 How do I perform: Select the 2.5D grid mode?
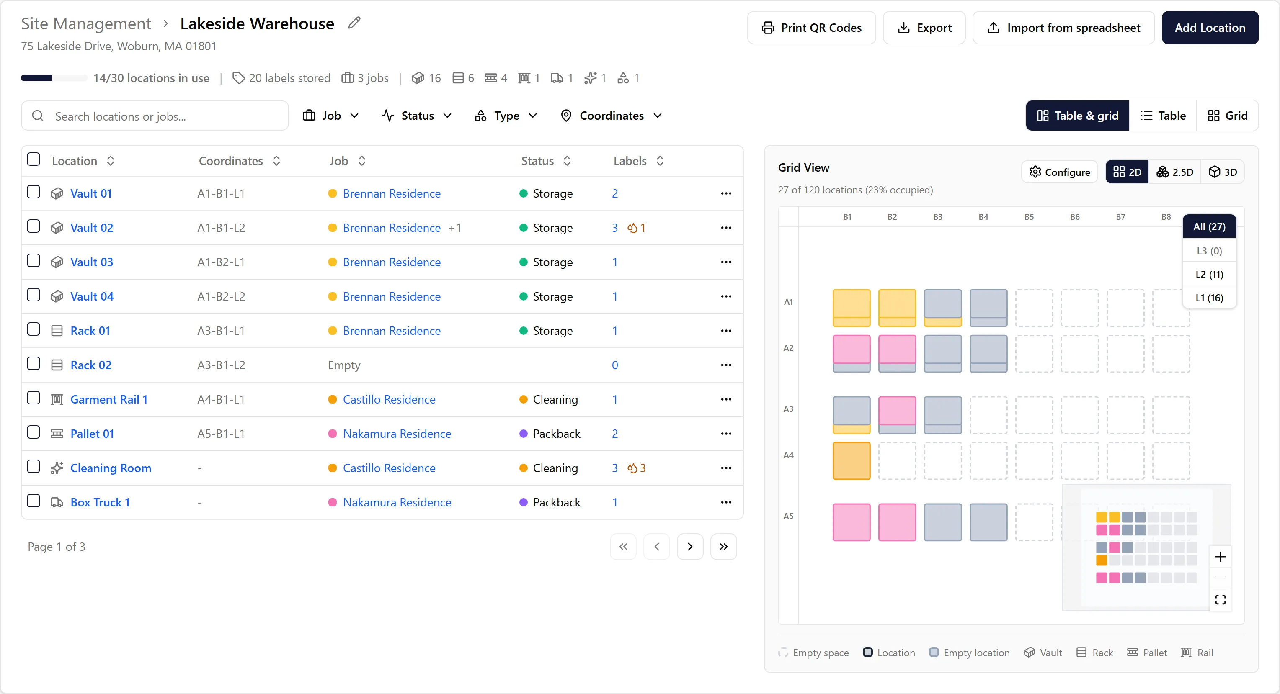pyautogui.click(x=1174, y=172)
